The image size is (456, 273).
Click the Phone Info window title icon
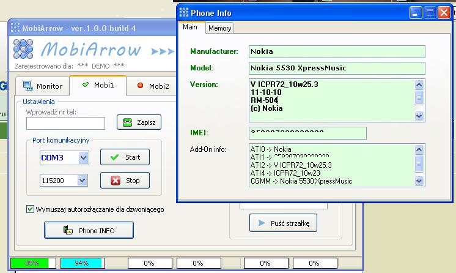click(184, 12)
